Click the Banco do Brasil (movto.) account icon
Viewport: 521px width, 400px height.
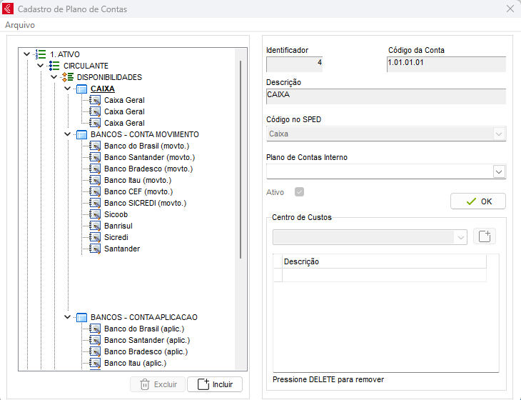tap(95, 146)
